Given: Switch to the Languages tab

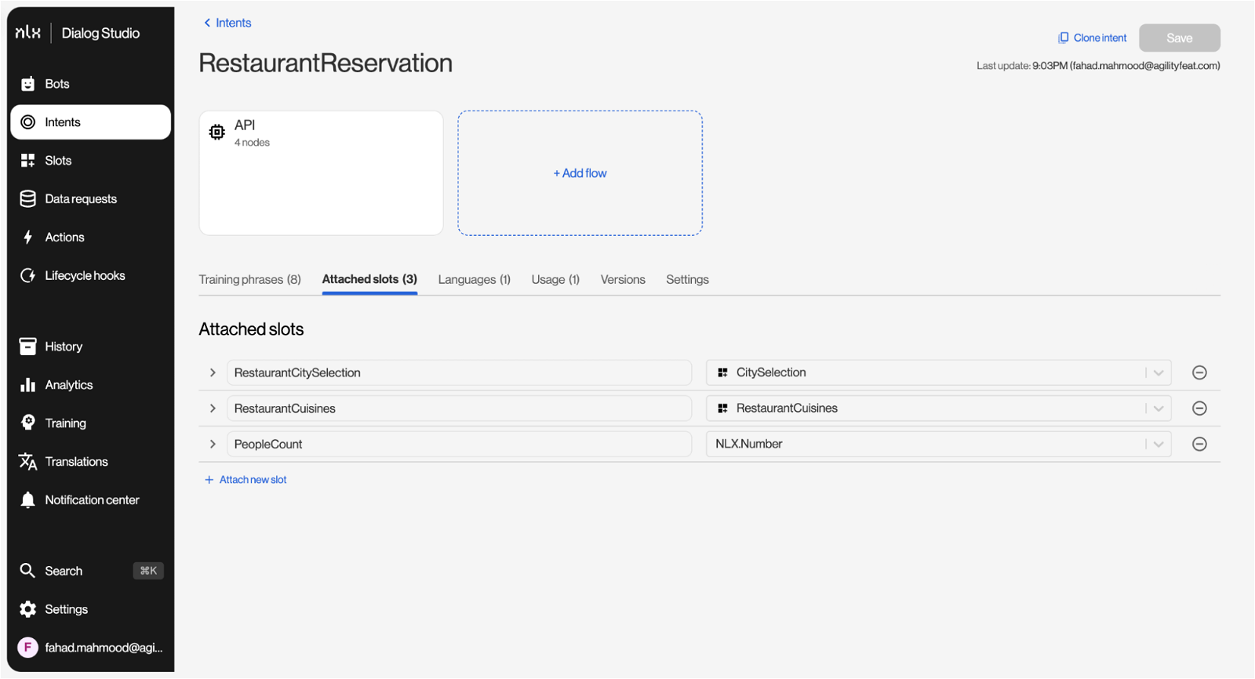Looking at the screenshot, I should [x=474, y=280].
